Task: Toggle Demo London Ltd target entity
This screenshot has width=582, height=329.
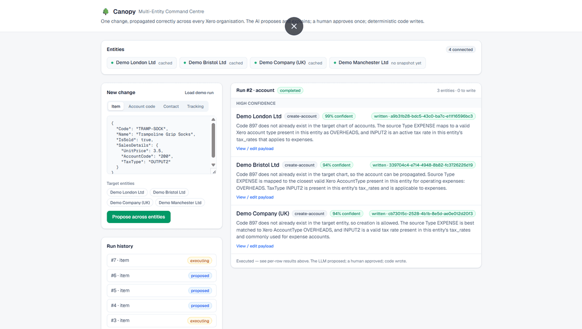Action: click(x=127, y=192)
